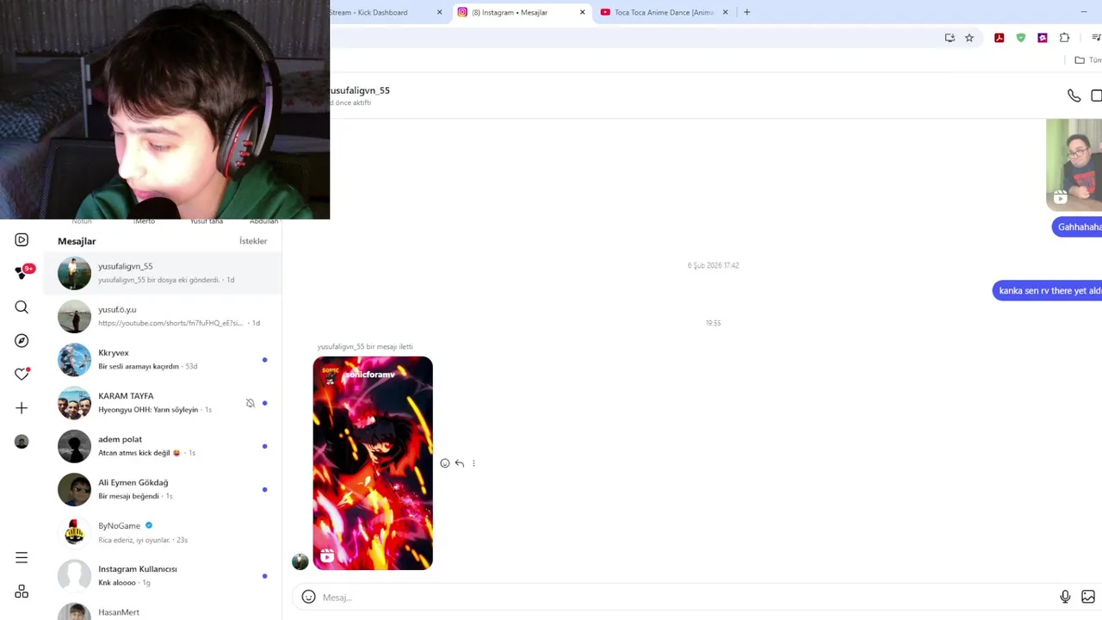The height and width of the screenshot is (620, 1102).
Task: Open the bookmarks folder on the bookmarks bar
Action: click(1087, 60)
